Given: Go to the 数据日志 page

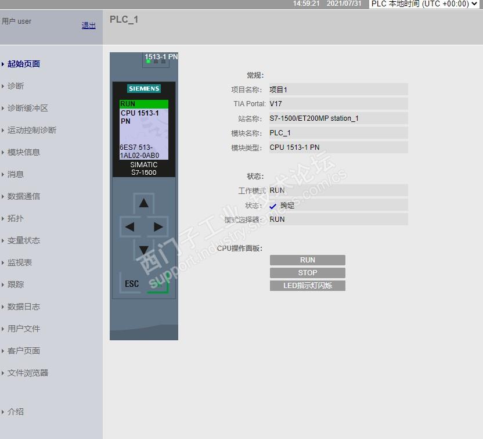Looking at the screenshot, I should [24, 307].
